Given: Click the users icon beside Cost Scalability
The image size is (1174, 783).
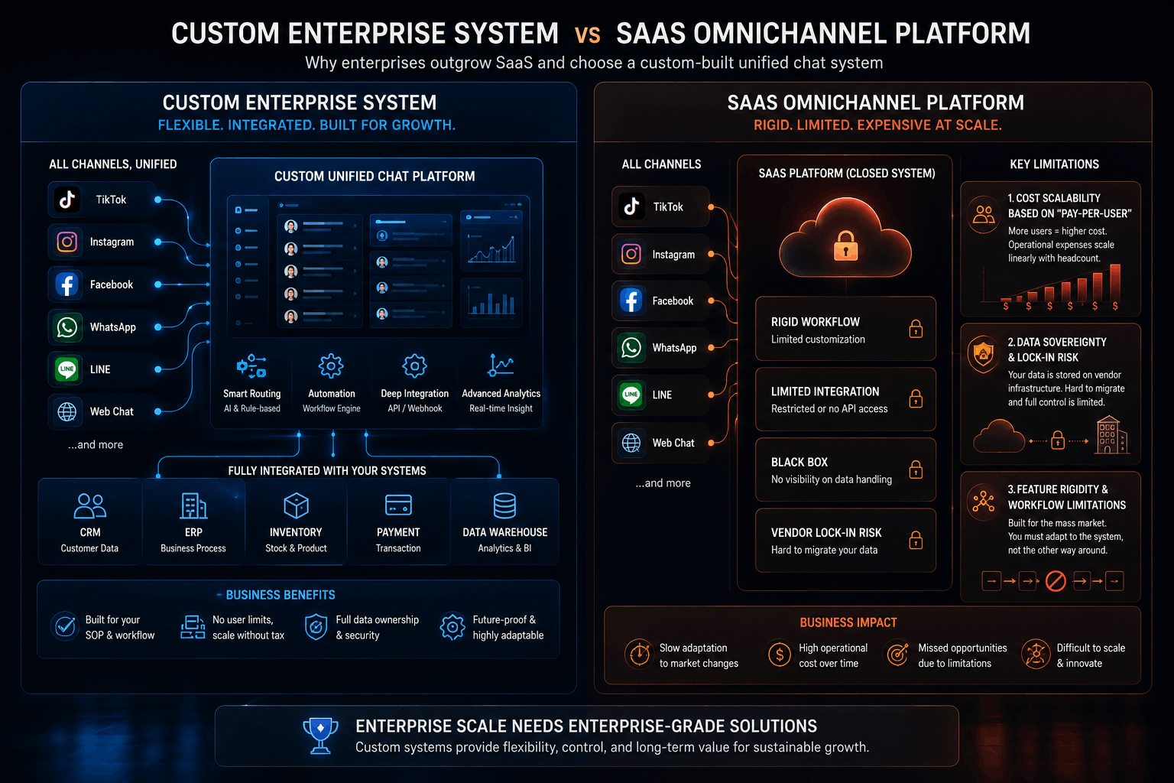Looking at the screenshot, I should pos(984,215).
